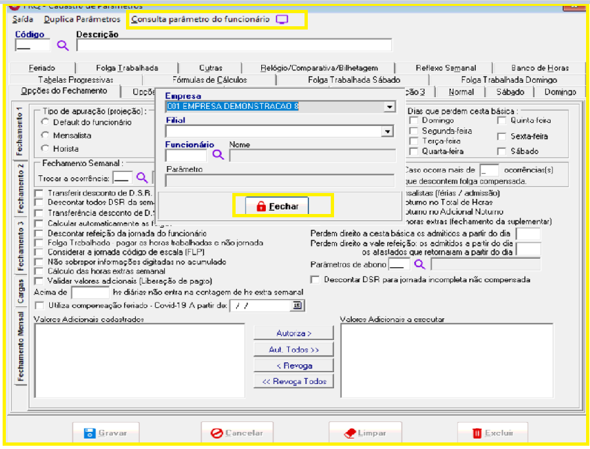Screen dimensions: 590x449
Task: Click the monitor icon beside Consulta parâmetro
Action: pyautogui.click(x=282, y=20)
